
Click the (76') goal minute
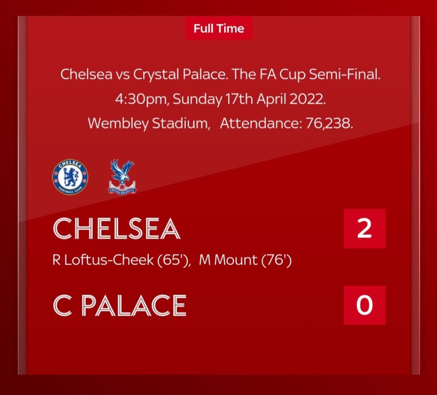click(277, 260)
